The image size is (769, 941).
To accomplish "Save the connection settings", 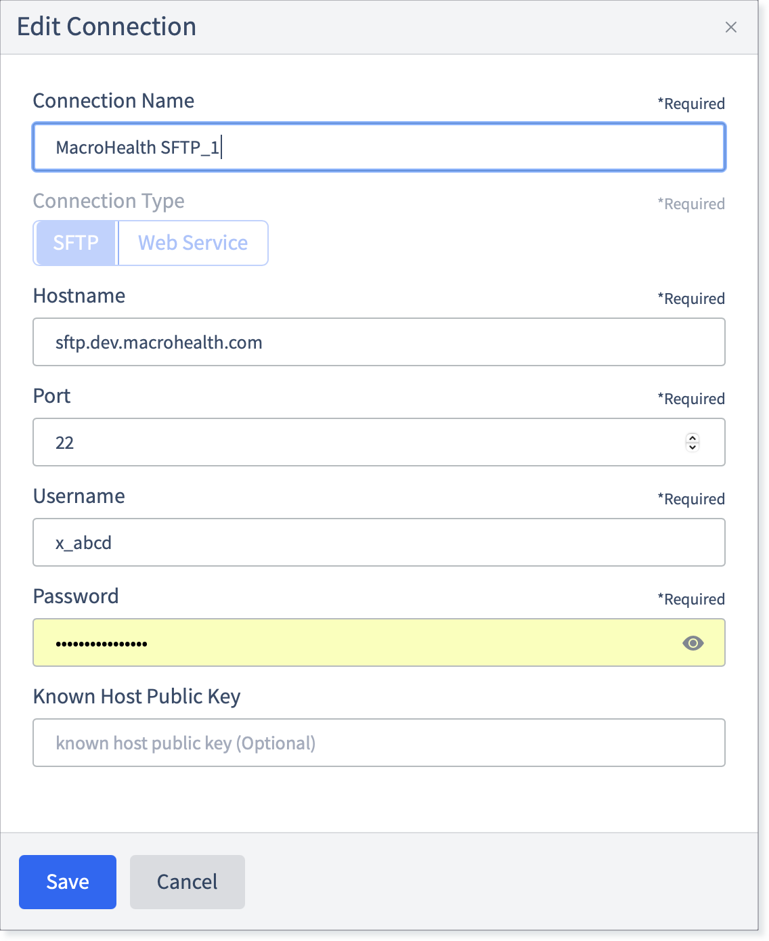I will pos(68,881).
